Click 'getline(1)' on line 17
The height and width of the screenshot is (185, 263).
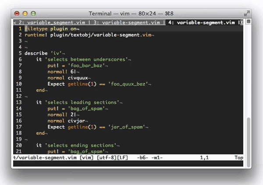coord(82,127)
